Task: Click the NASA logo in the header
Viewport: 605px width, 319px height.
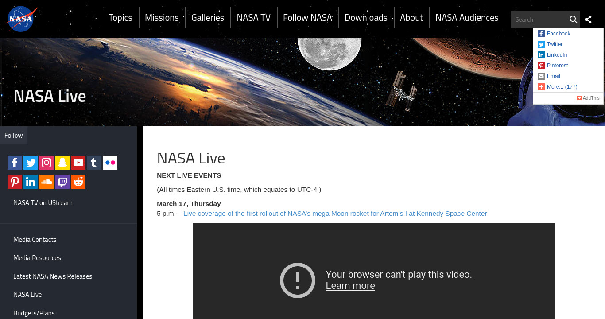Action: click(22, 19)
